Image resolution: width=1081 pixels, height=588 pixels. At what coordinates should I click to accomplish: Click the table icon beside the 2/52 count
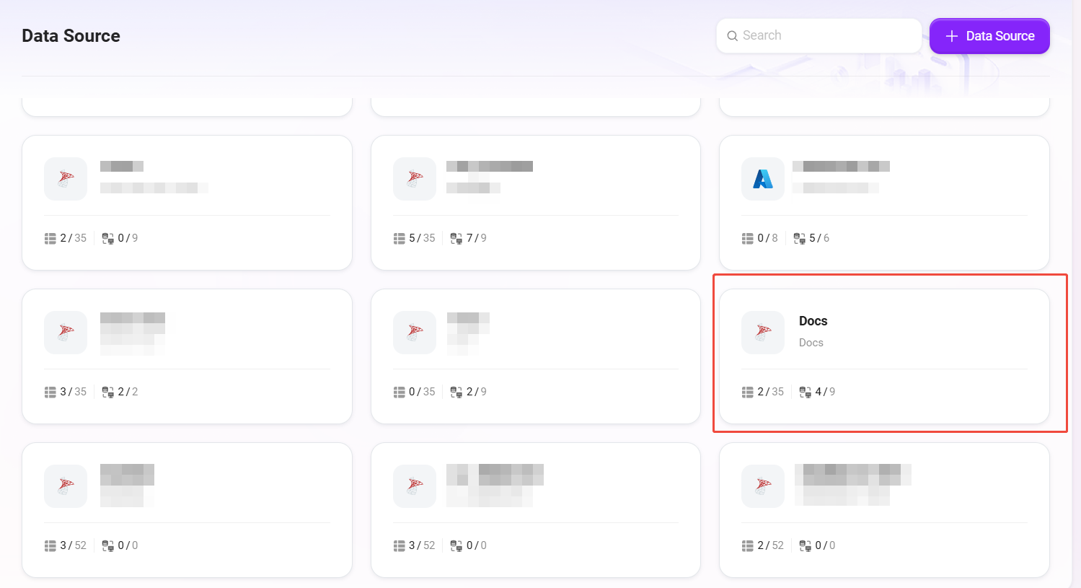pos(748,545)
